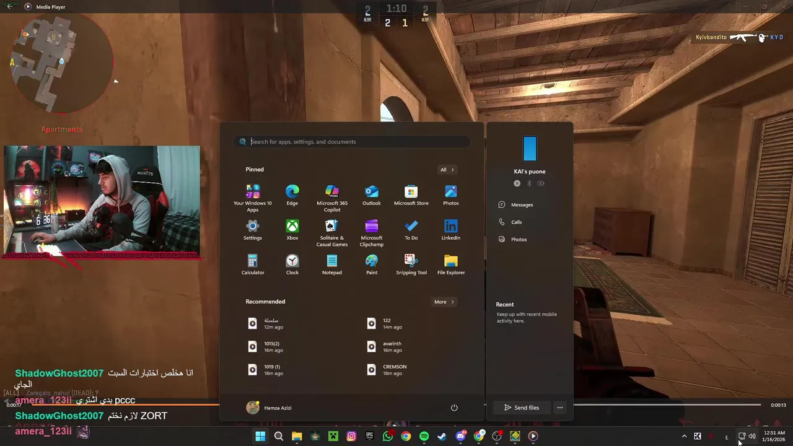Show hidden system tray icons
The height and width of the screenshot is (446, 793).
(x=684, y=436)
